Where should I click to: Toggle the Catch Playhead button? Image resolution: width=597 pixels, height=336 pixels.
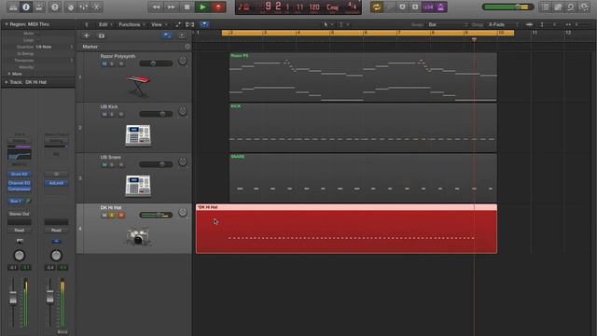(204, 25)
